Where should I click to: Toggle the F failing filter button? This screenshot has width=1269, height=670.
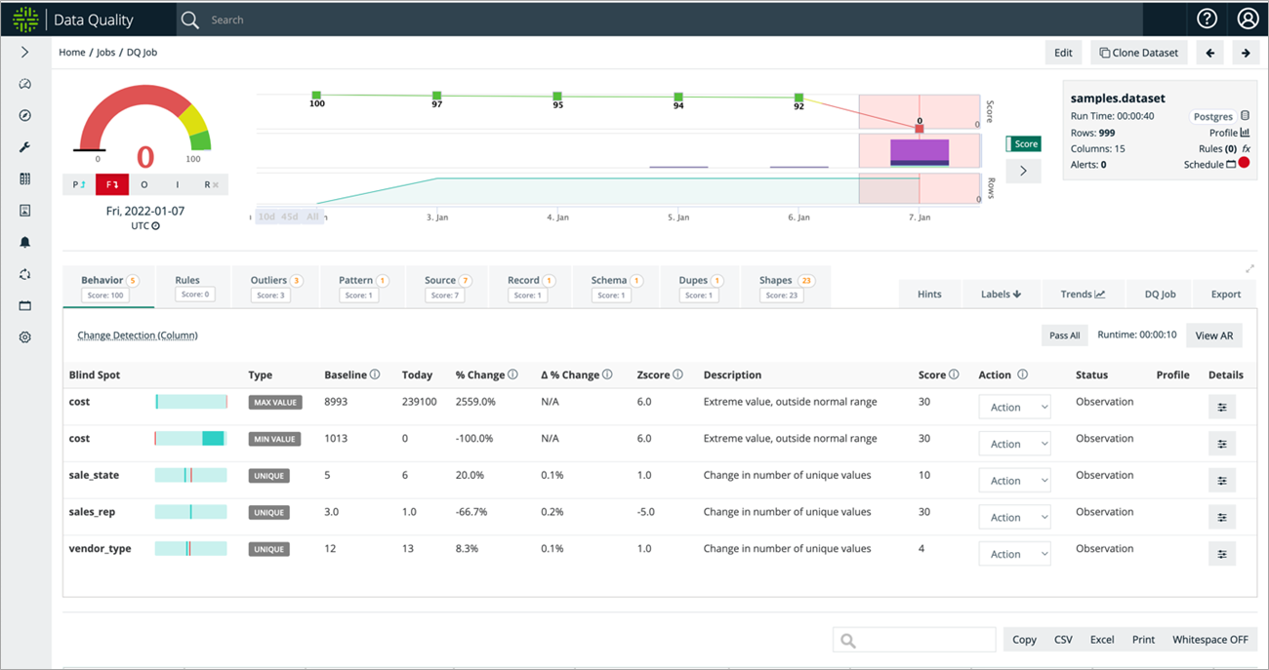point(112,184)
